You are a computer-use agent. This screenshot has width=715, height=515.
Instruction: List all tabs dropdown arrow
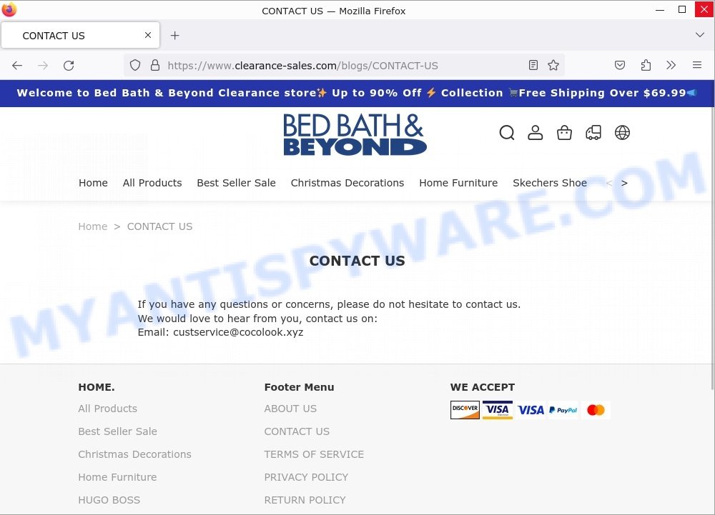point(699,35)
